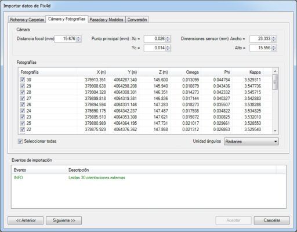Select Phi value 0.035507

pyautogui.click(x=222, y=104)
